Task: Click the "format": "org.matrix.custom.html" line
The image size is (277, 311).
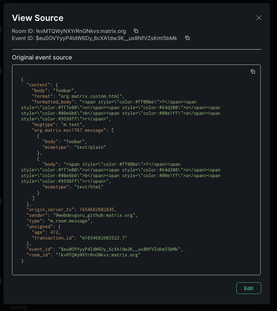Action: [78, 96]
